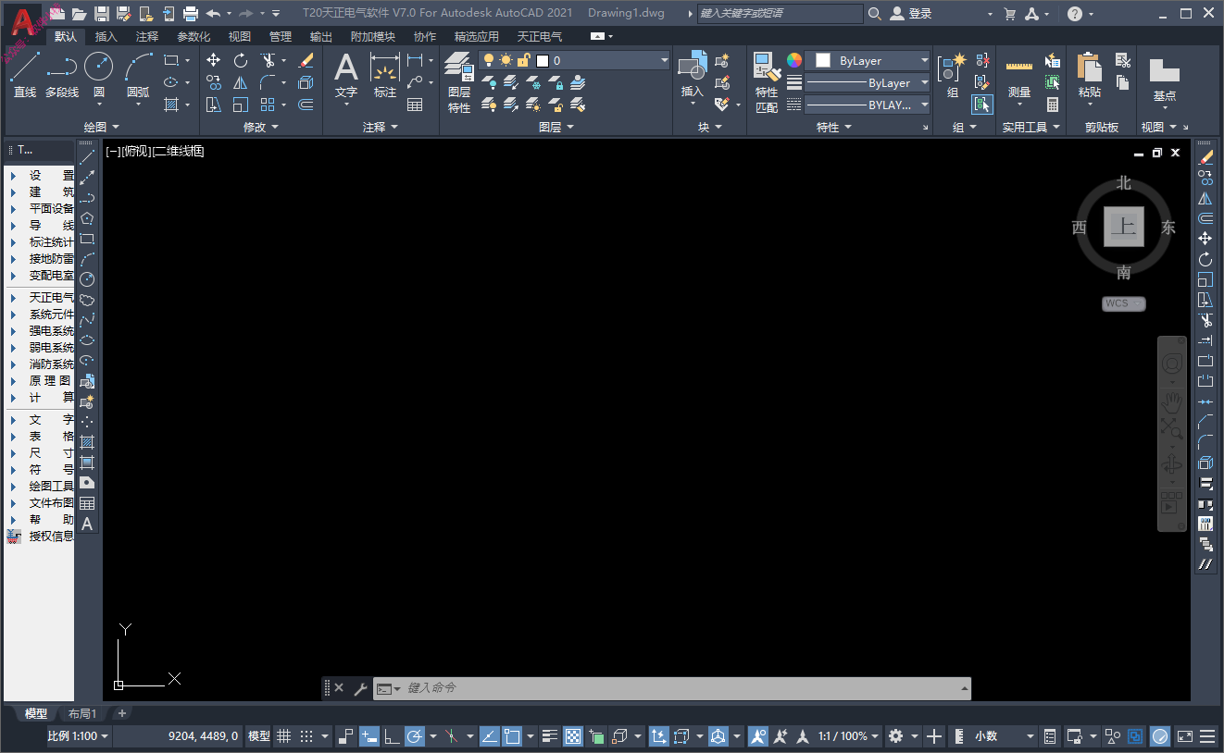The height and width of the screenshot is (753, 1224).
Task: Open the 比例 1:100 scale dropdown
Action: point(79,736)
